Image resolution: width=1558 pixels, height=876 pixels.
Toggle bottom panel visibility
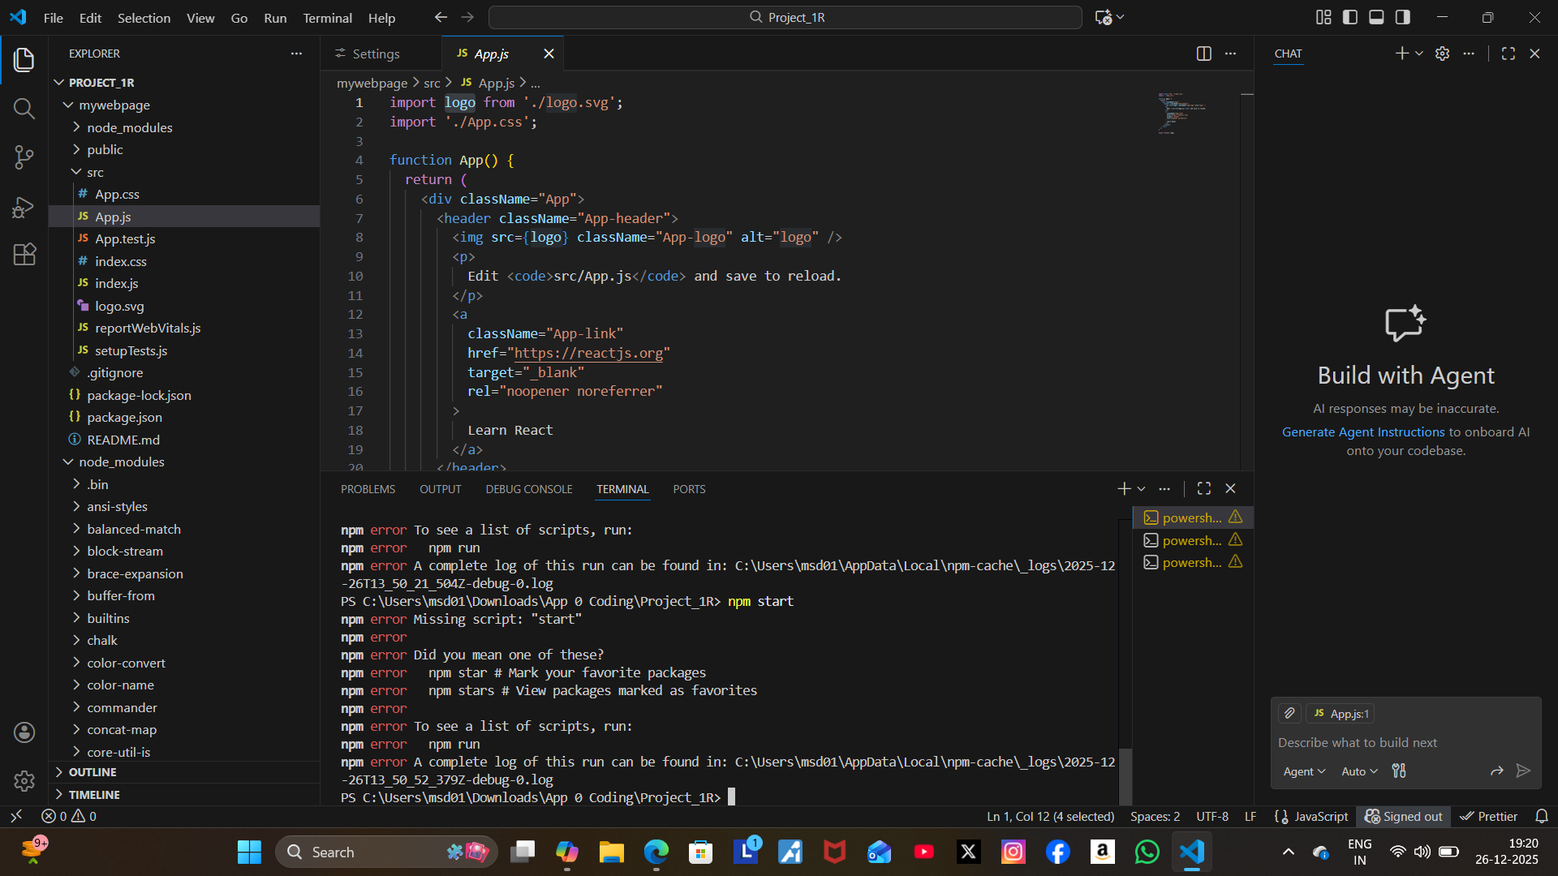tap(1376, 17)
